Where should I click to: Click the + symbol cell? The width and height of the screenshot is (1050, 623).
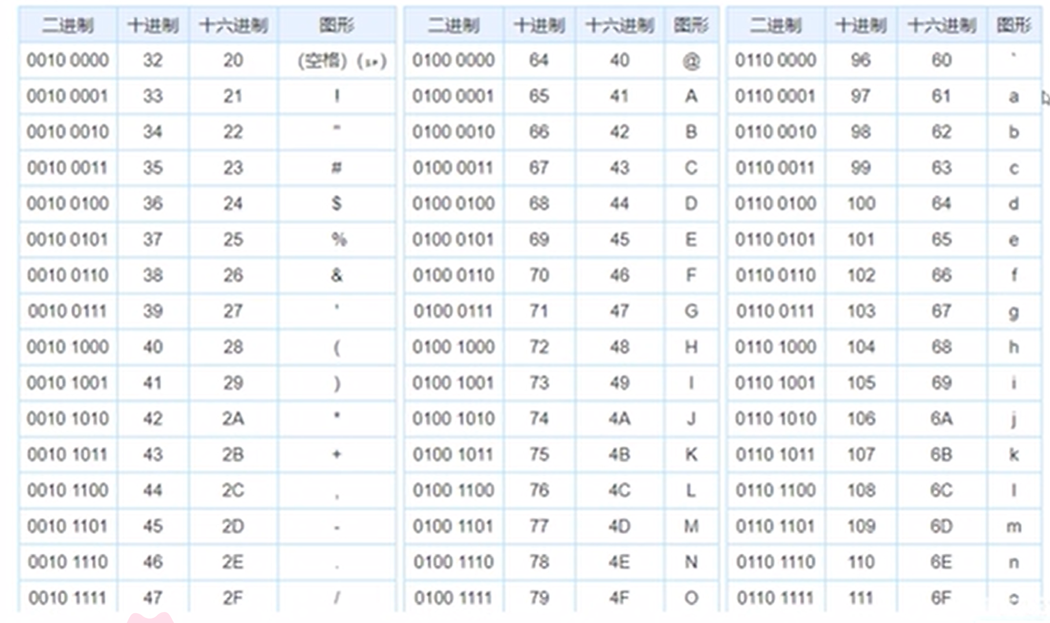click(337, 454)
